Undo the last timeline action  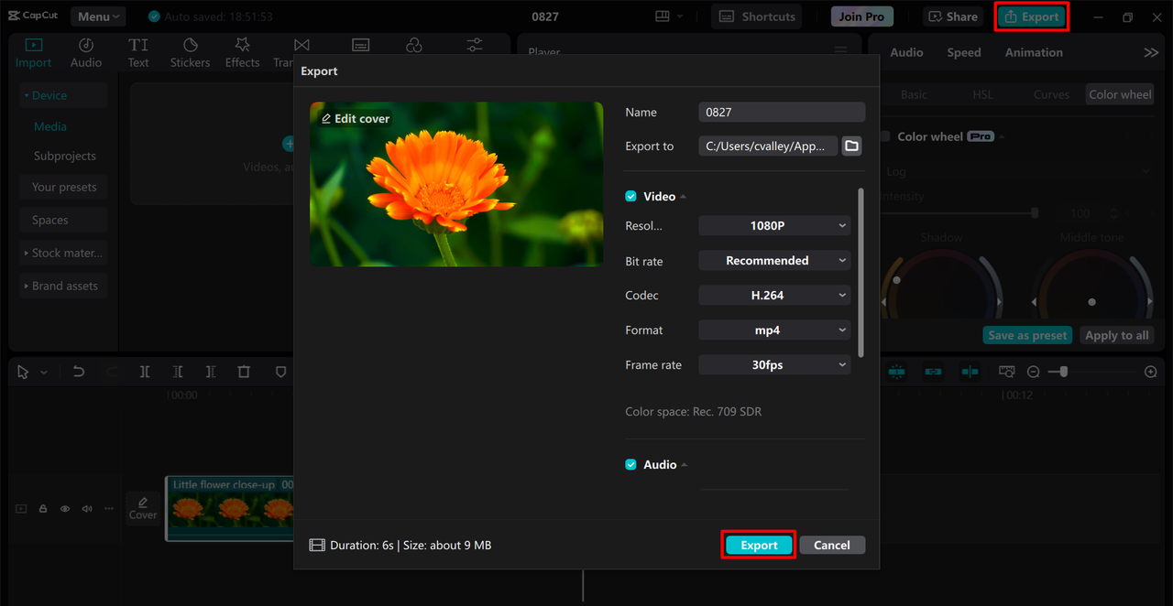pos(79,372)
